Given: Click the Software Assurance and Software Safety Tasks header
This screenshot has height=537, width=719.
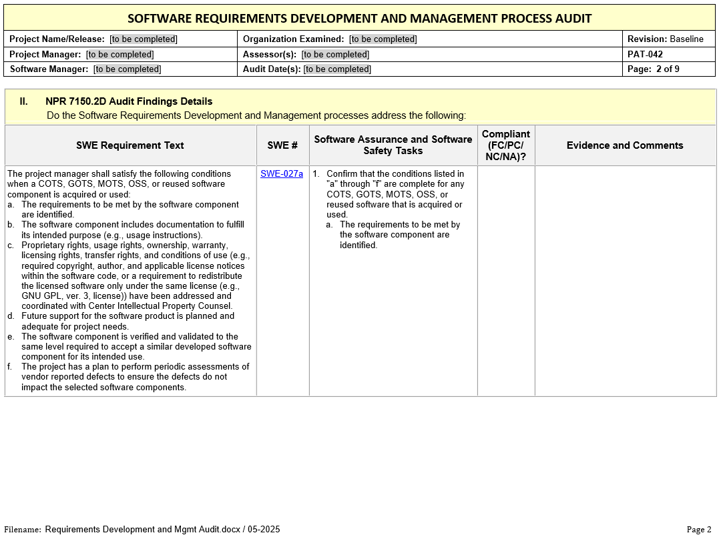Looking at the screenshot, I should point(393,145).
